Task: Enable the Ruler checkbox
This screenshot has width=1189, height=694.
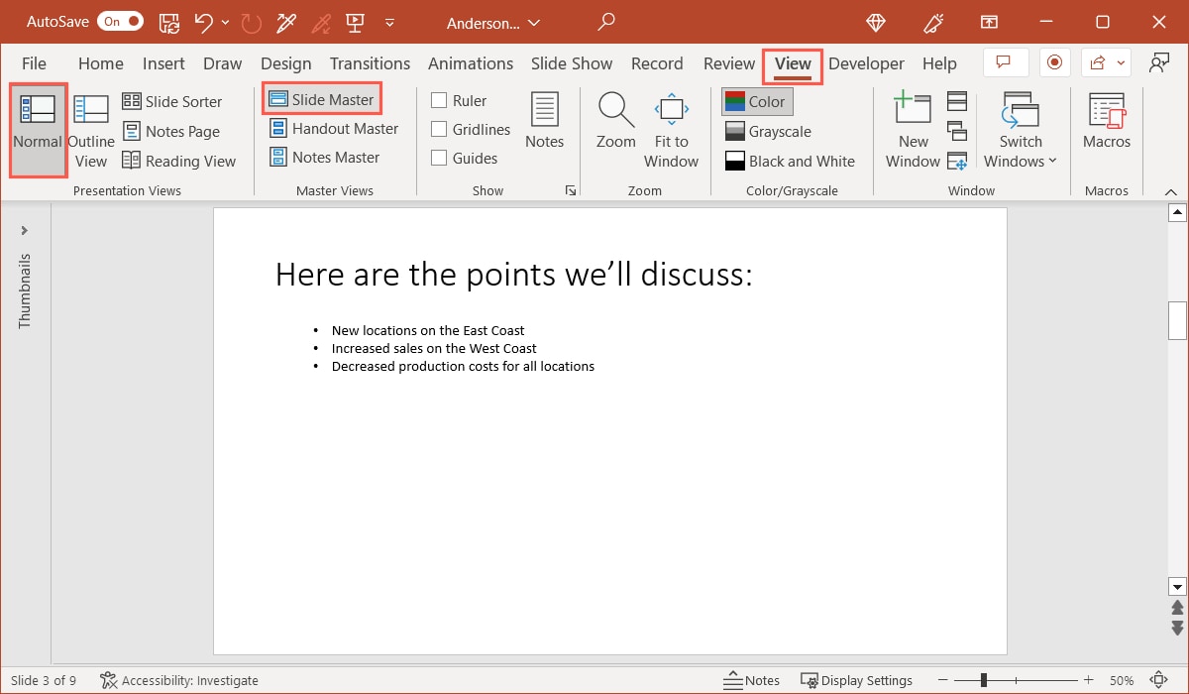Action: click(440, 100)
